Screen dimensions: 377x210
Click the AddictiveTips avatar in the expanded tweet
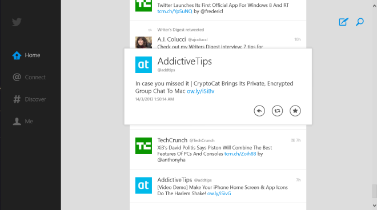[143, 64]
